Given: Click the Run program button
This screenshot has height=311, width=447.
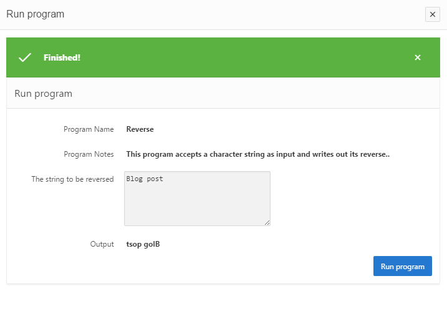Looking at the screenshot, I should tap(402, 266).
